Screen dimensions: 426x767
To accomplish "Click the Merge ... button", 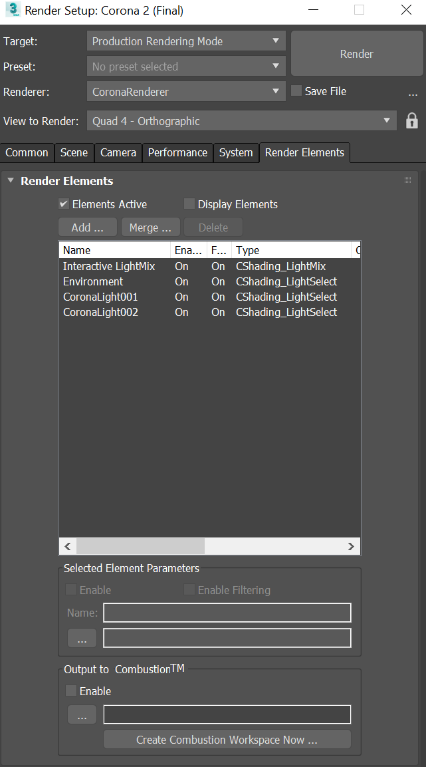I will coord(150,228).
